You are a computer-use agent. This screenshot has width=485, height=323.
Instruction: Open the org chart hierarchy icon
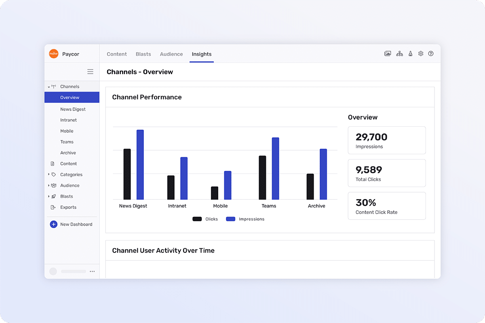(x=399, y=53)
